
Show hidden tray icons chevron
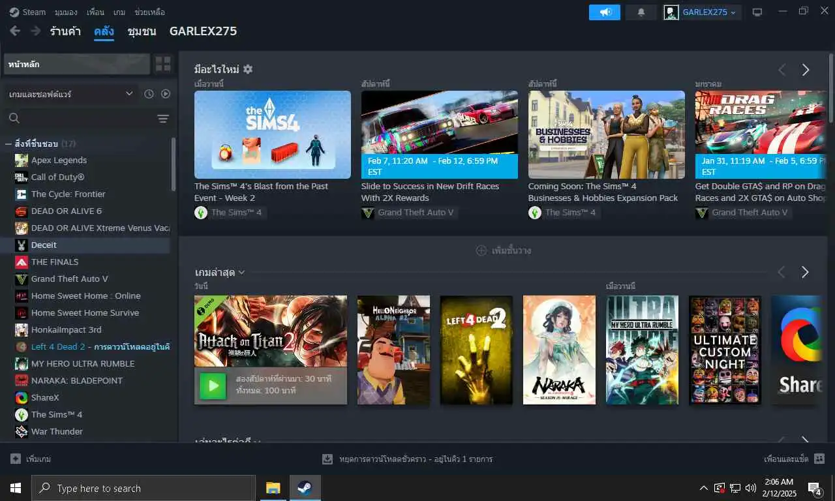(x=704, y=488)
